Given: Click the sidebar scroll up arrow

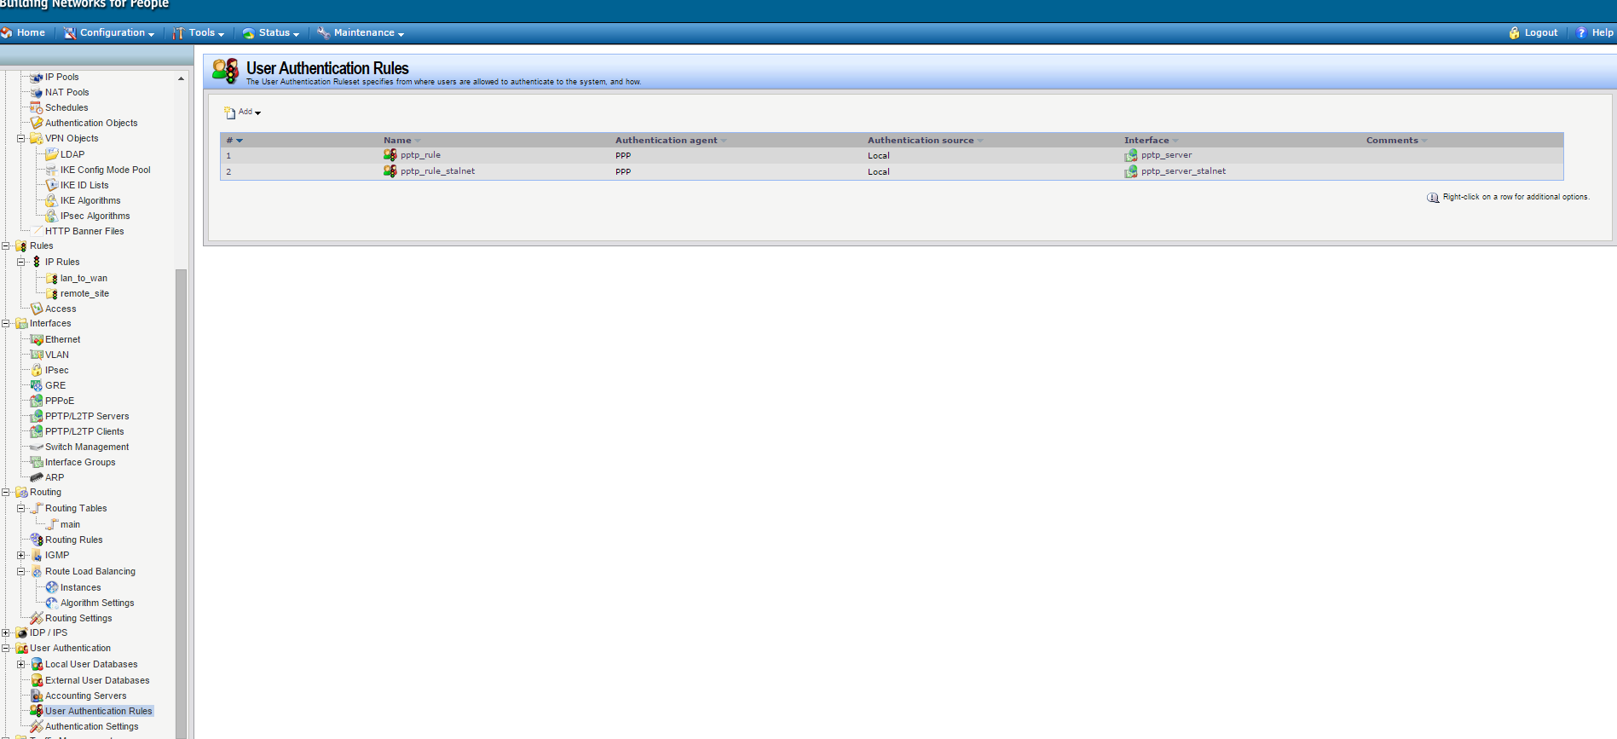Looking at the screenshot, I should click(x=181, y=78).
